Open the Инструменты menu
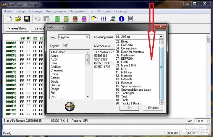This screenshot has width=213, height=137. click(x=56, y=11)
